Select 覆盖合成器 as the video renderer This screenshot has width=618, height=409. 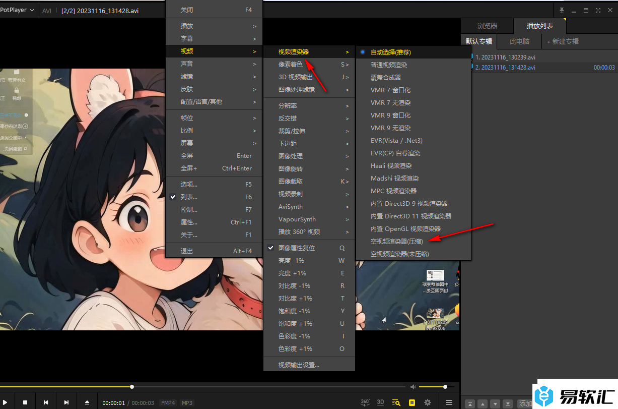(414, 77)
